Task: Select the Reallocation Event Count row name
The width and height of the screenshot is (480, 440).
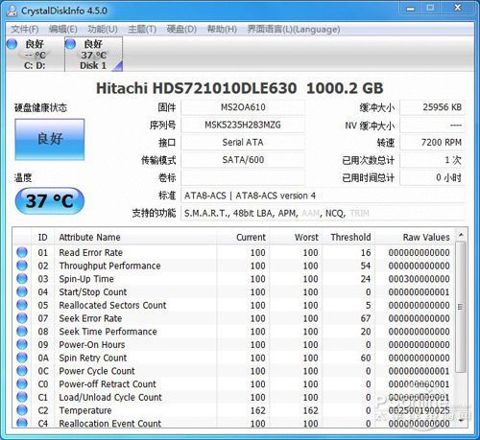Action: (110, 424)
